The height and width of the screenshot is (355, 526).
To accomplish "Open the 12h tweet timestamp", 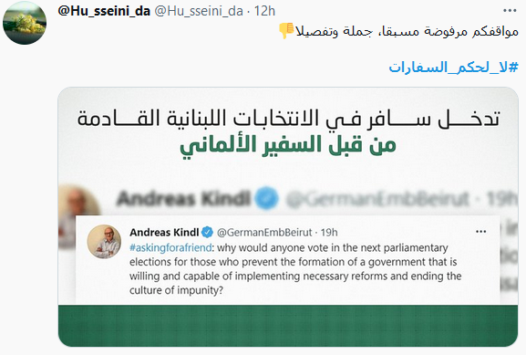I will 264,11.
